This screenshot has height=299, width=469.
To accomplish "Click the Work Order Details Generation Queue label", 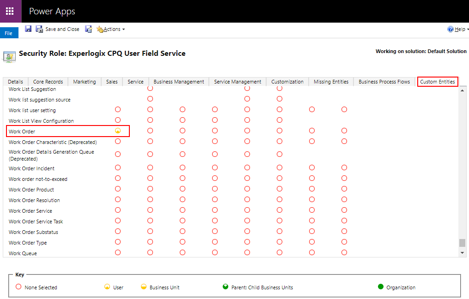I will coord(51,155).
